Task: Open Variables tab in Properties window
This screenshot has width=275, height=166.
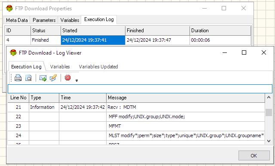Action: 70,20
